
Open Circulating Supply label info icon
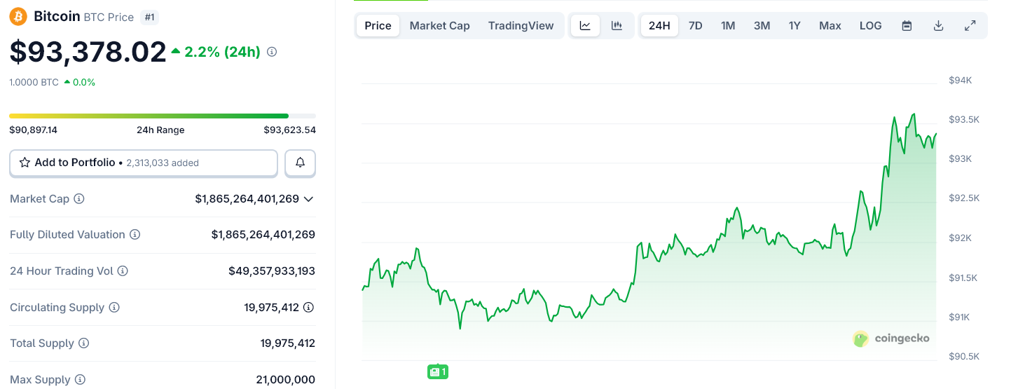pyautogui.click(x=114, y=308)
